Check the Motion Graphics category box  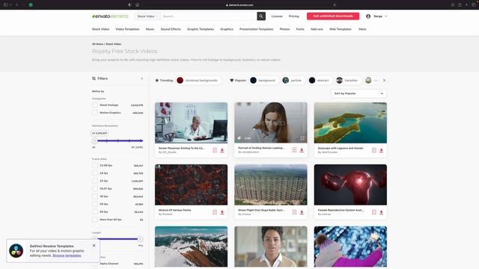coord(95,113)
